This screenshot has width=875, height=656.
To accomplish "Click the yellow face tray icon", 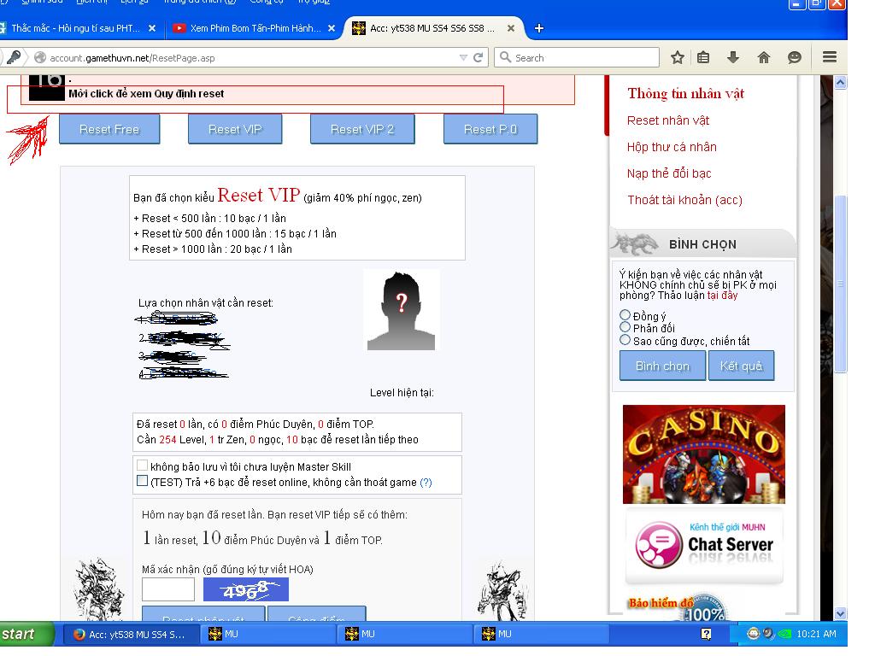I will click(x=754, y=633).
